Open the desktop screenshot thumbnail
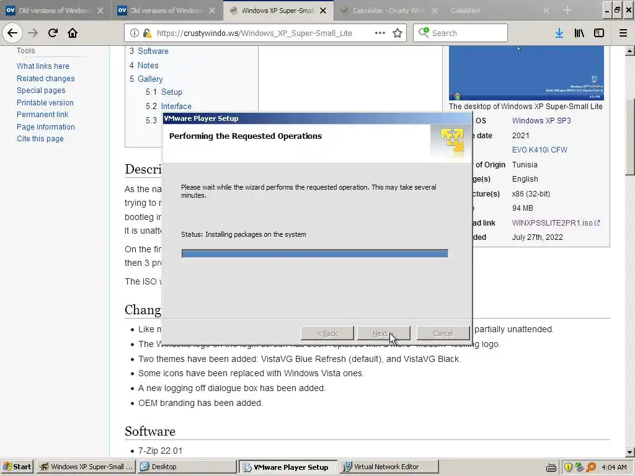635x476 pixels. (526, 73)
